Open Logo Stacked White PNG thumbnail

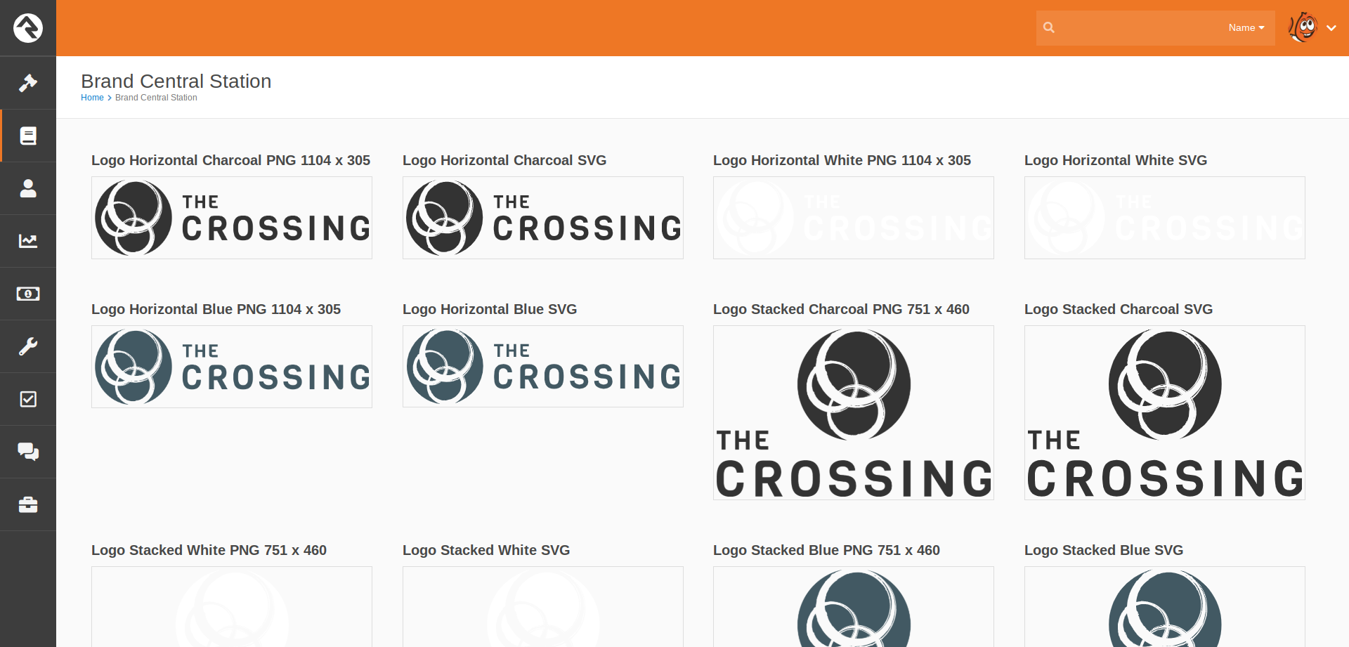[232, 607]
